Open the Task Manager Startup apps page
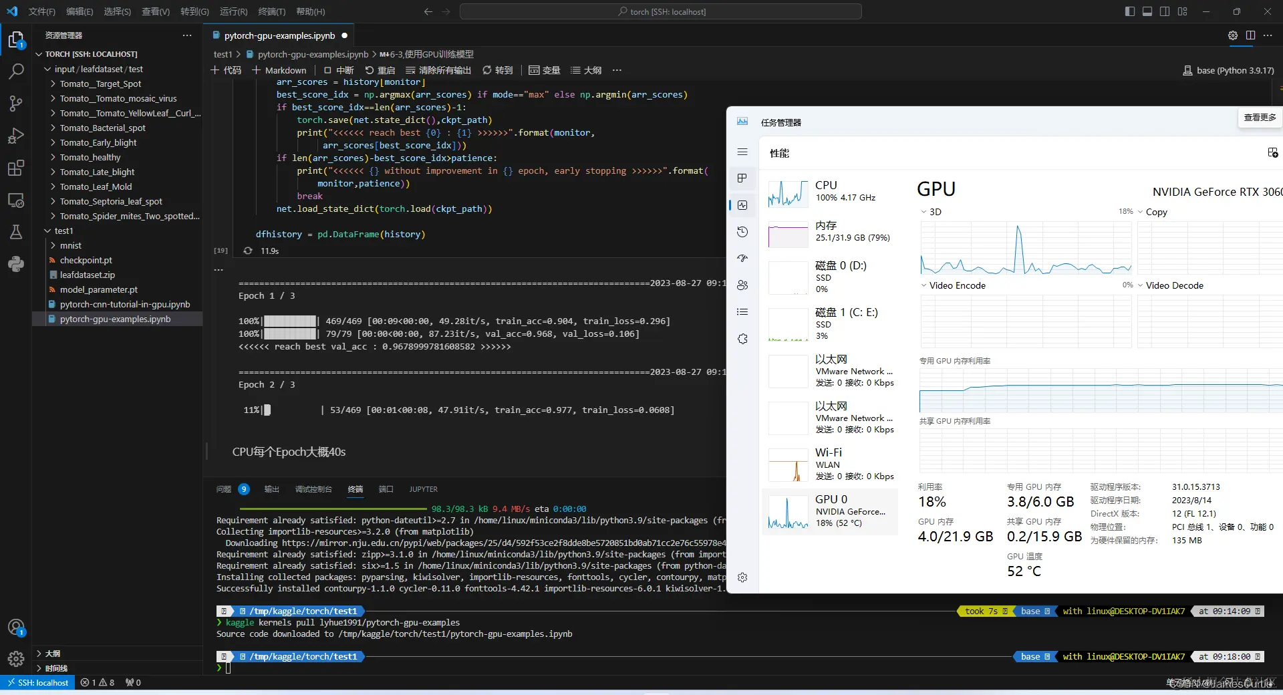Viewport: 1283px width, 695px height. [742, 259]
